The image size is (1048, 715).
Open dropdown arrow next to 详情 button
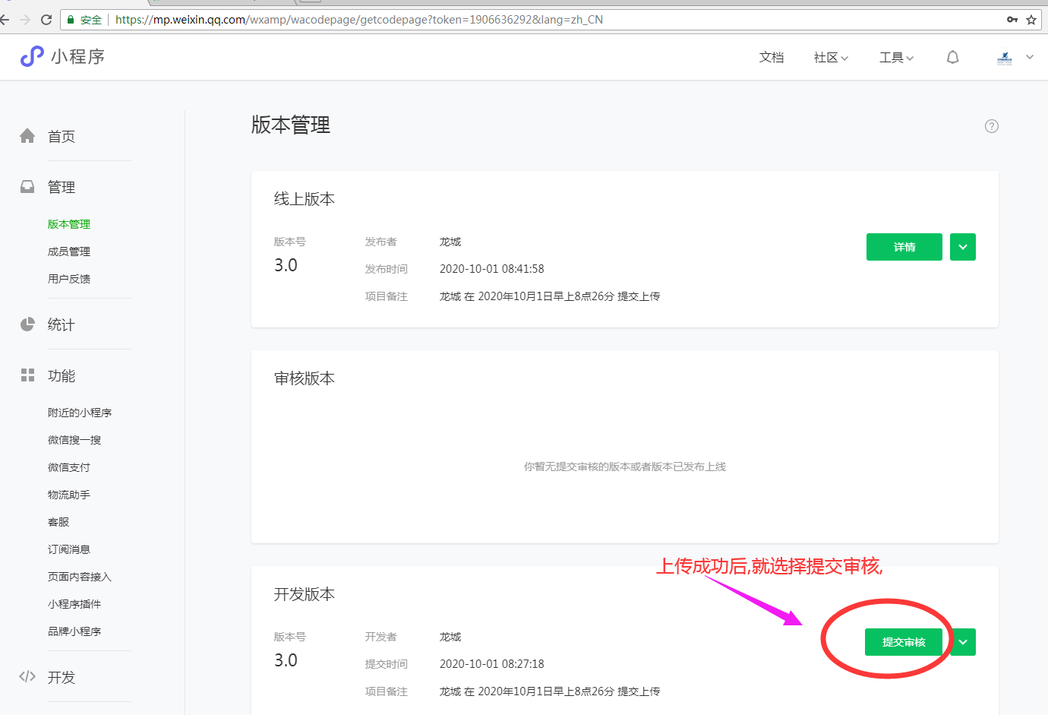(962, 247)
